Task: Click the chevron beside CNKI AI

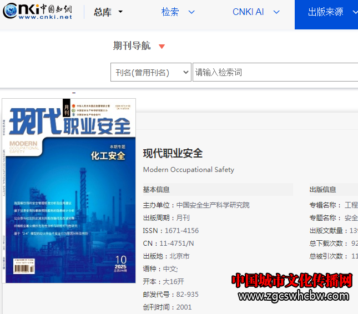Action: click(x=276, y=12)
